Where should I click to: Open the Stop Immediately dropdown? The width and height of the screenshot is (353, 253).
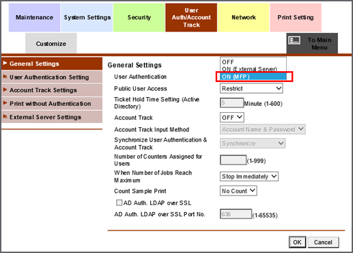click(x=249, y=176)
